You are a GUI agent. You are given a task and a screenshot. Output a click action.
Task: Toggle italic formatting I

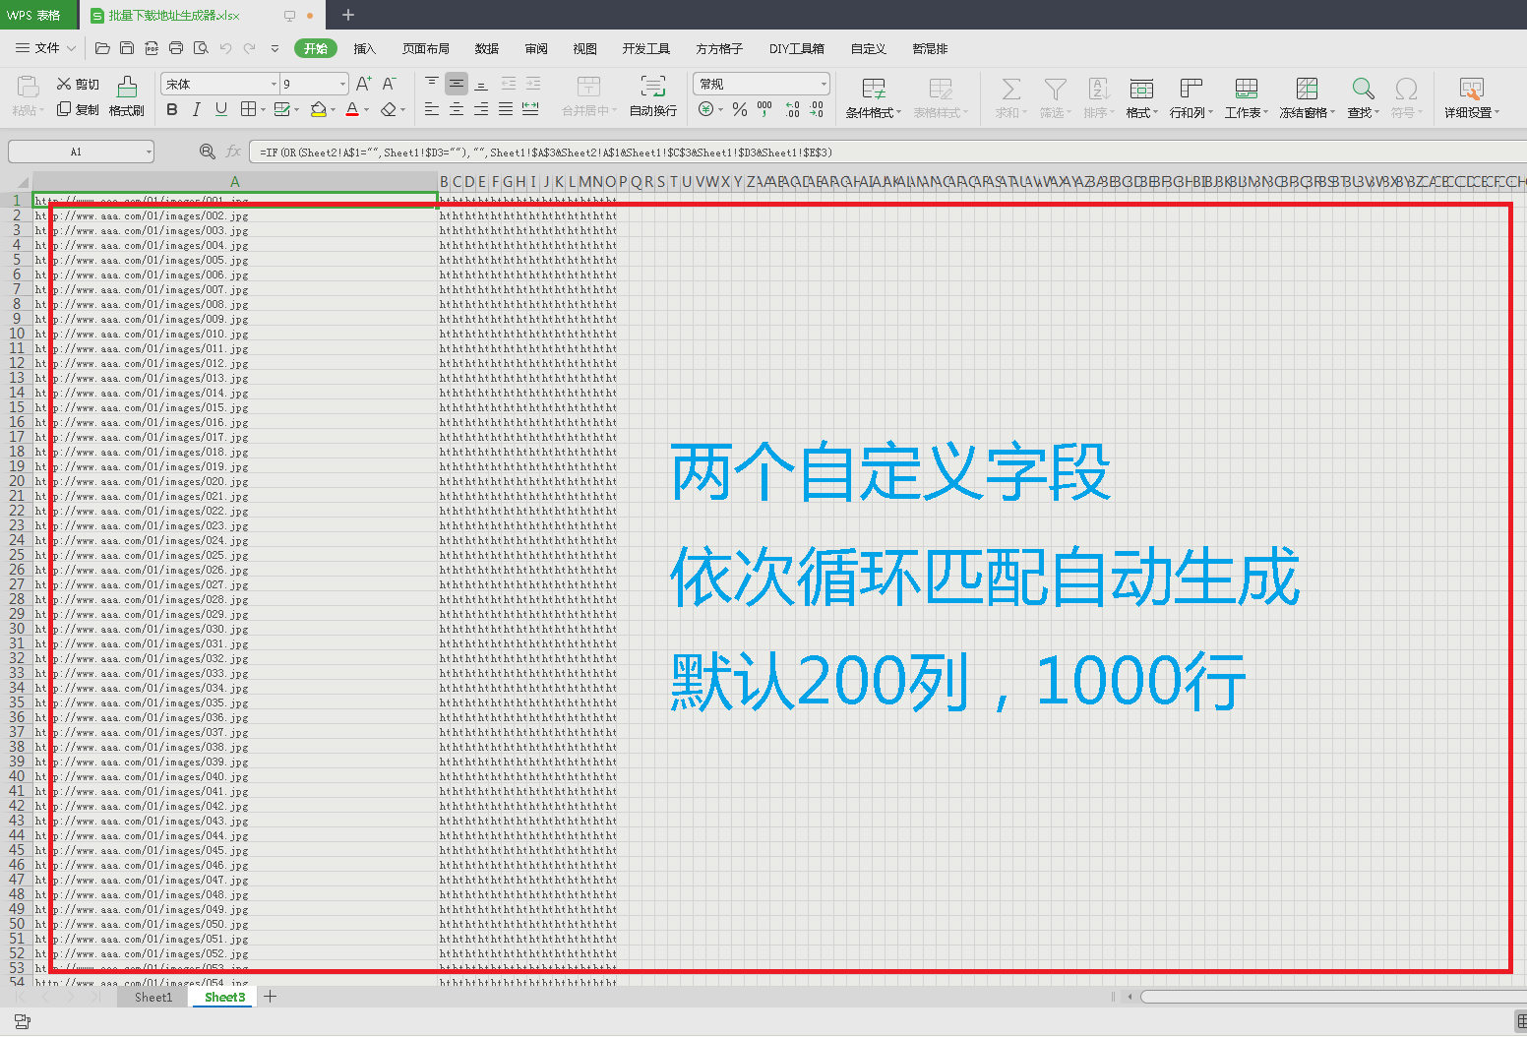pyautogui.click(x=197, y=109)
